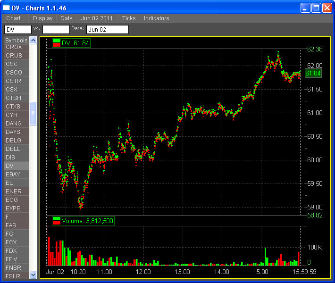
Task: Click the empty vs. comparison symbol field
Action: (56, 29)
